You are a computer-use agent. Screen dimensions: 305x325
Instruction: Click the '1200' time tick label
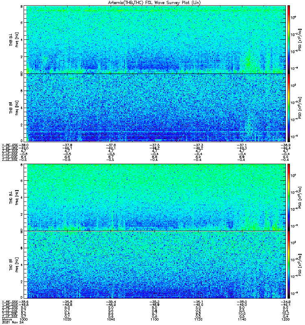point(285,319)
